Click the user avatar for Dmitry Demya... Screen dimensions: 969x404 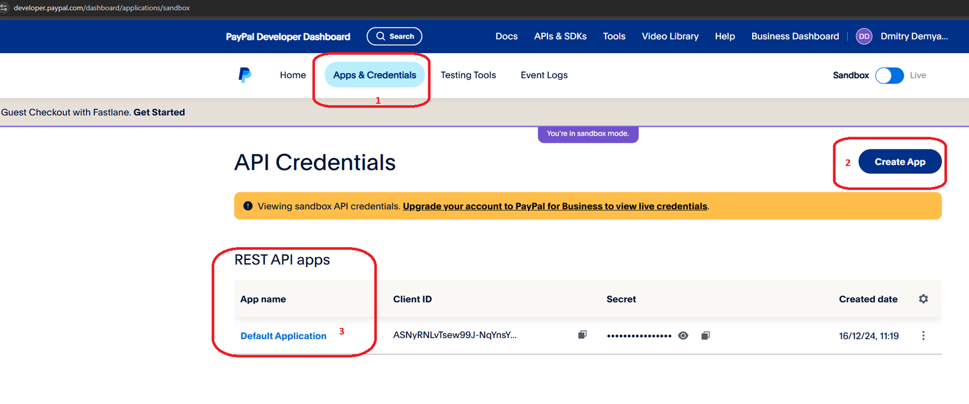864,36
